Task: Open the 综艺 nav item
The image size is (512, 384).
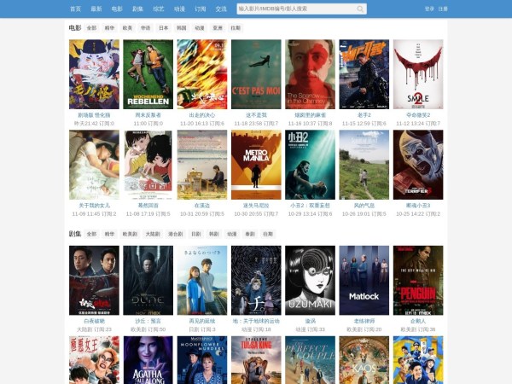Action: pos(159,9)
